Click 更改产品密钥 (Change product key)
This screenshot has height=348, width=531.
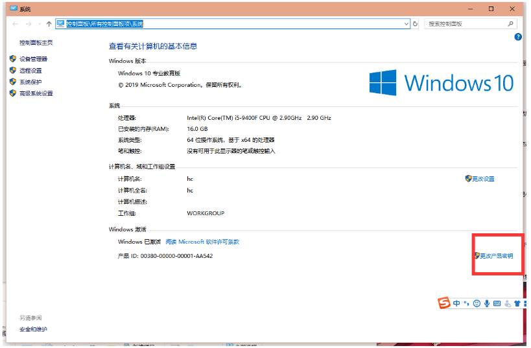(496, 256)
